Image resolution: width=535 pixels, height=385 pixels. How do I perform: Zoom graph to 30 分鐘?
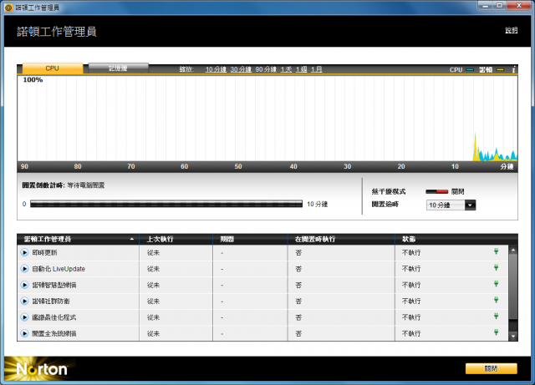(241, 69)
